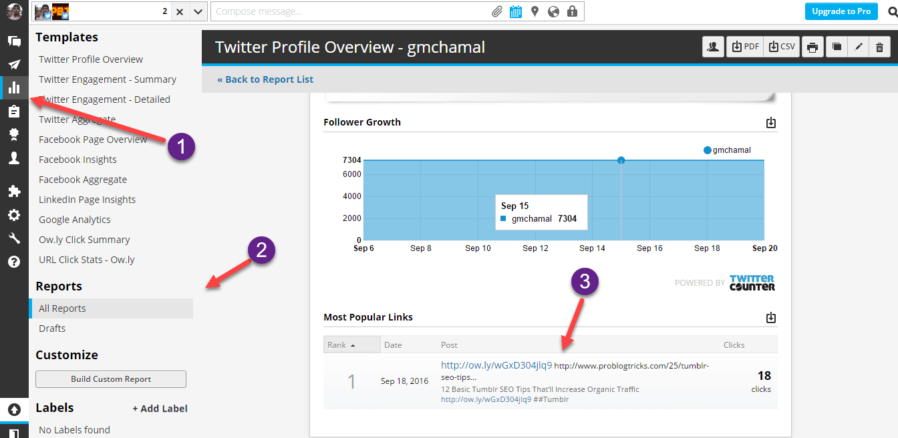Open the Assignments clipboard icon
Viewport: 898px width, 438px height.
tap(14, 111)
